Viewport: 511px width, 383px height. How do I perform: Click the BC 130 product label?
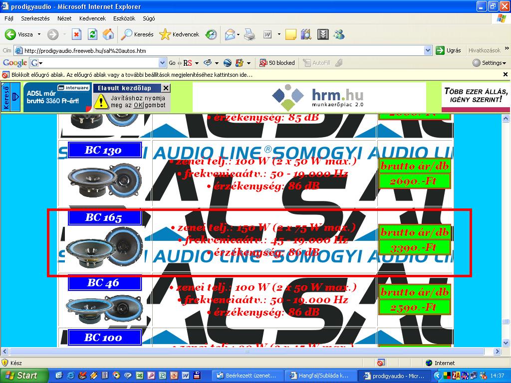pos(105,150)
